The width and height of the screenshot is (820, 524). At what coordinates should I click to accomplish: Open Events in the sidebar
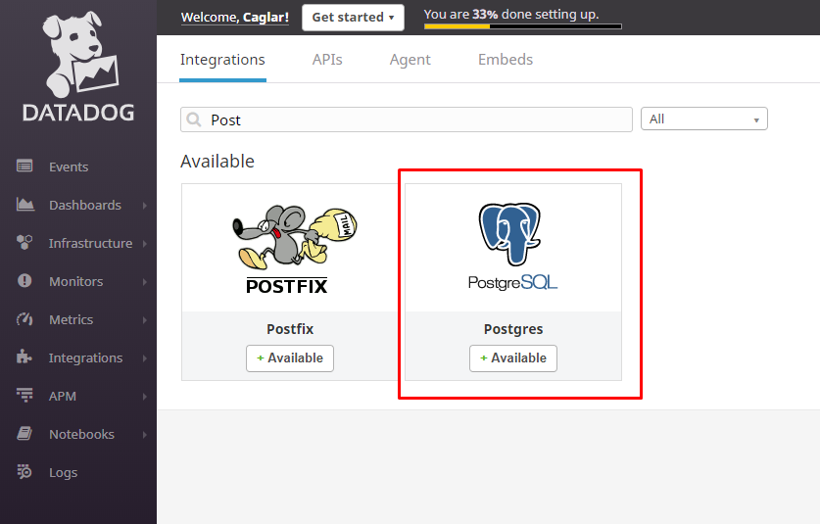pyautogui.click(x=69, y=167)
